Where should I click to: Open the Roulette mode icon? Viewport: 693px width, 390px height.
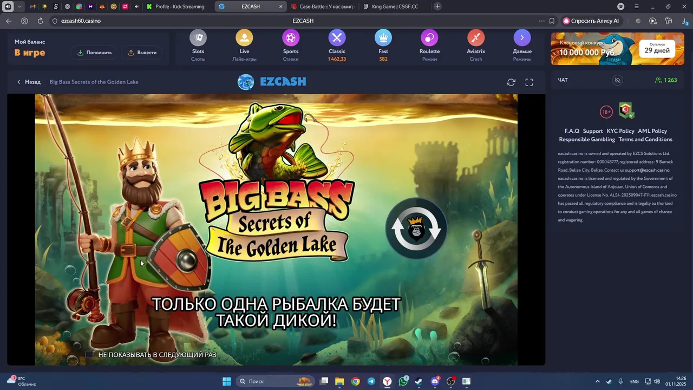429,37
